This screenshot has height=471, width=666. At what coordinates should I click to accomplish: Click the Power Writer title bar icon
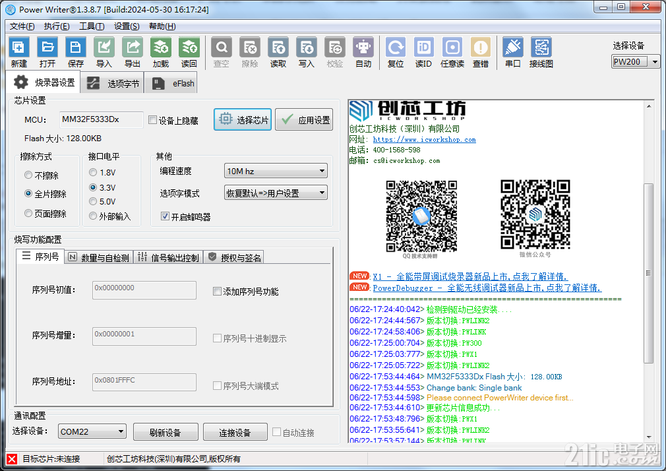[10, 9]
